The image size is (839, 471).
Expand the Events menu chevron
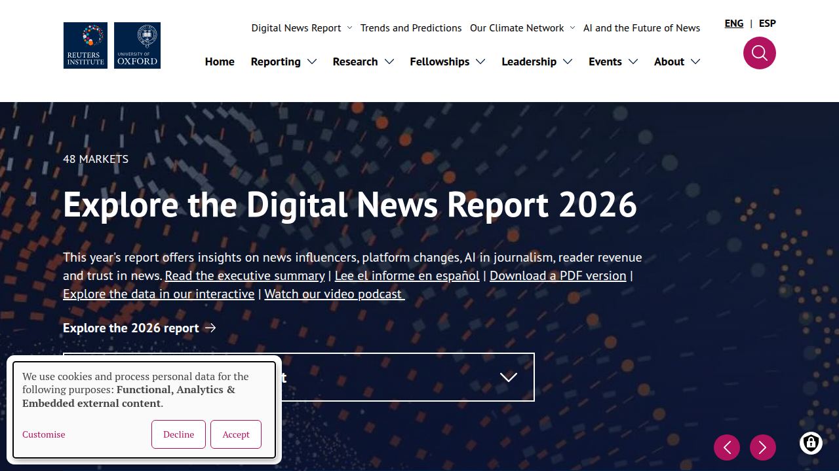[633, 61]
